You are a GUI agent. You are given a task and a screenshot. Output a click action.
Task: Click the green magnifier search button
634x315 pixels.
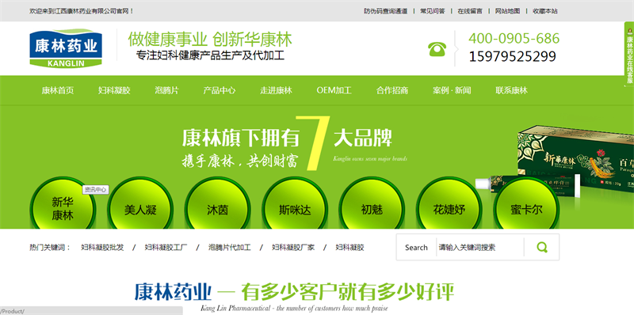click(542, 247)
